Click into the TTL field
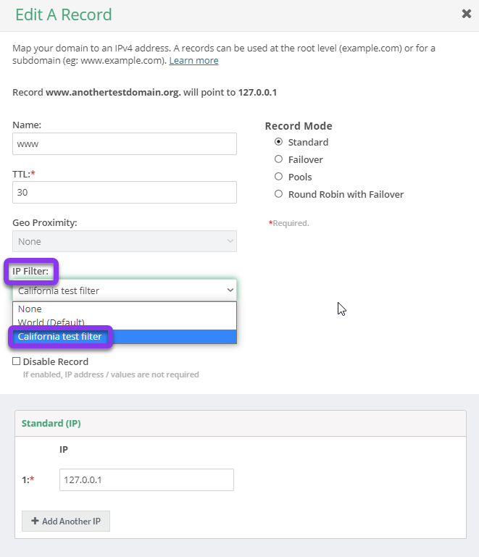The image size is (479, 557). tap(125, 193)
